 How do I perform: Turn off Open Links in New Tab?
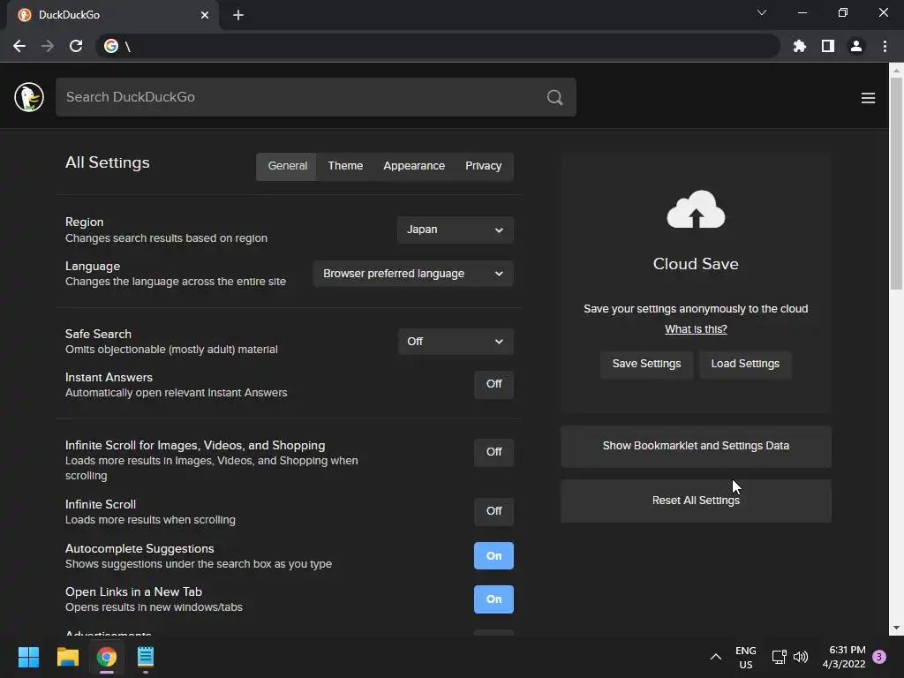493,599
